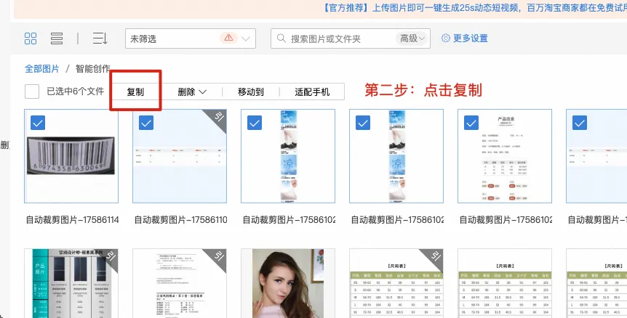Uncheck the 产品信息 image checkbox
627x318 pixels.
click(471, 123)
